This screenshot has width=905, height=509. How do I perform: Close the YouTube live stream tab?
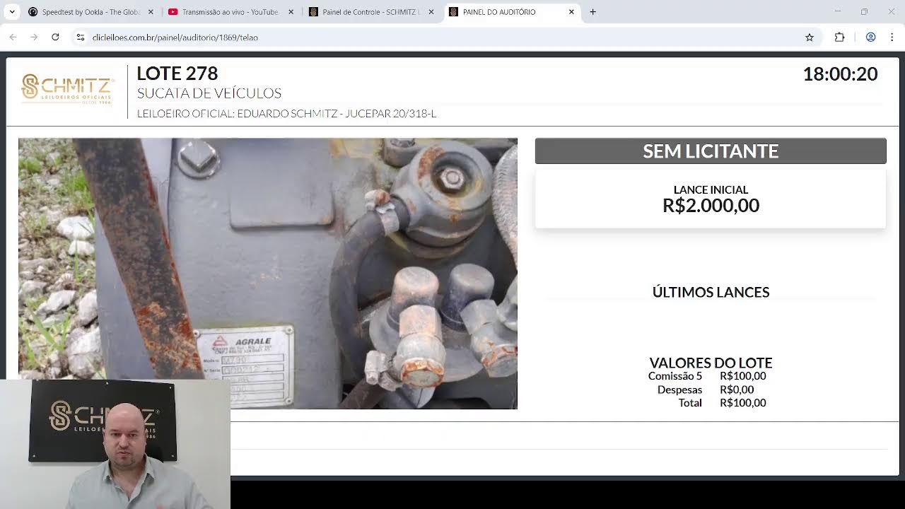click(x=291, y=12)
